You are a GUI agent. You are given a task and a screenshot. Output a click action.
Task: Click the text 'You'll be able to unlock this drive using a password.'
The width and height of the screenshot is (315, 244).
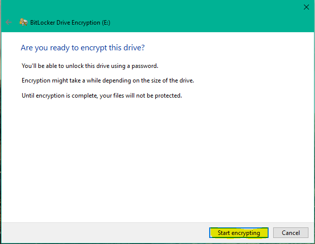[x=90, y=66]
